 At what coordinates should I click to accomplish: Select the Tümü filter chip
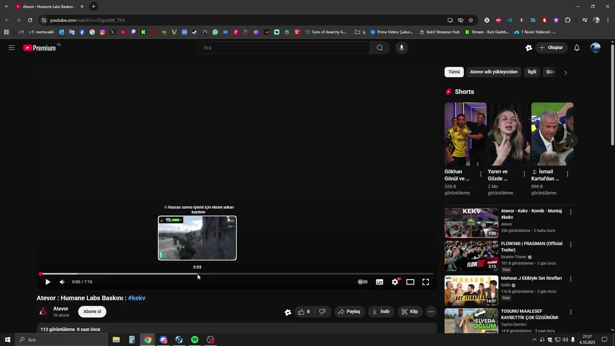(x=454, y=72)
